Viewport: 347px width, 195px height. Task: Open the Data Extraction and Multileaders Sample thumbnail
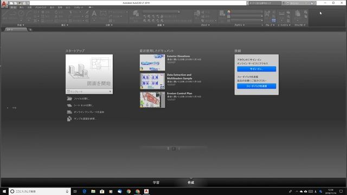tap(152, 81)
